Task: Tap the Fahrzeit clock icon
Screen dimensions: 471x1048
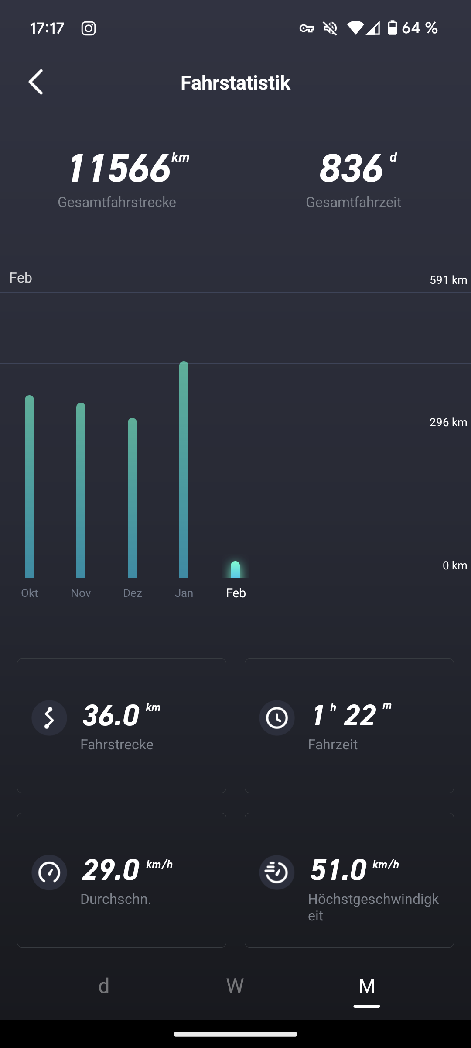Action: 277,718
